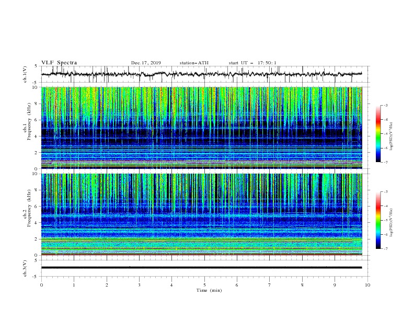Click the 'station=ATH' label

pos(194,63)
